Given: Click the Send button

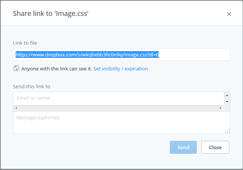Looking at the screenshot, I should 183,147.
